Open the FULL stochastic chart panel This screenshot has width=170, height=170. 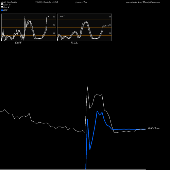[x=84, y=27]
